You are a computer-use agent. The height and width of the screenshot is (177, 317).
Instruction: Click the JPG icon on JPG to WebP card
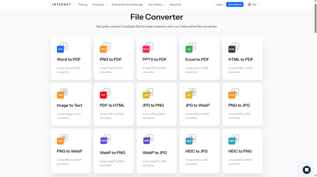click(x=189, y=95)
